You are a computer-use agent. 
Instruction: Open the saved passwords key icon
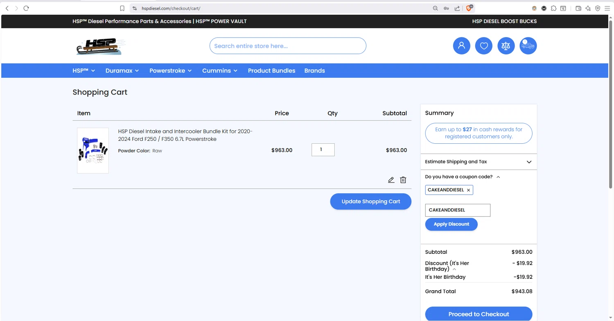446,8
